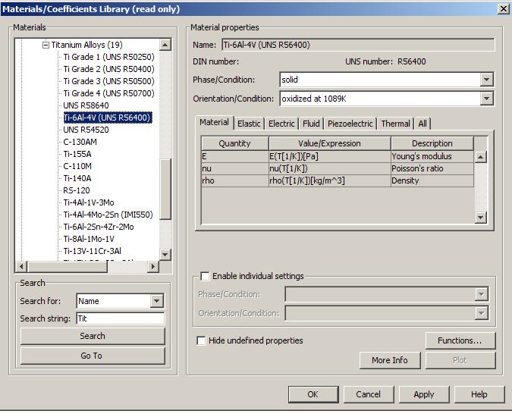Select Ti-8Al-1Mo-1V material
The height and width of the screenshot is (414, 512).
coord(89,239)
